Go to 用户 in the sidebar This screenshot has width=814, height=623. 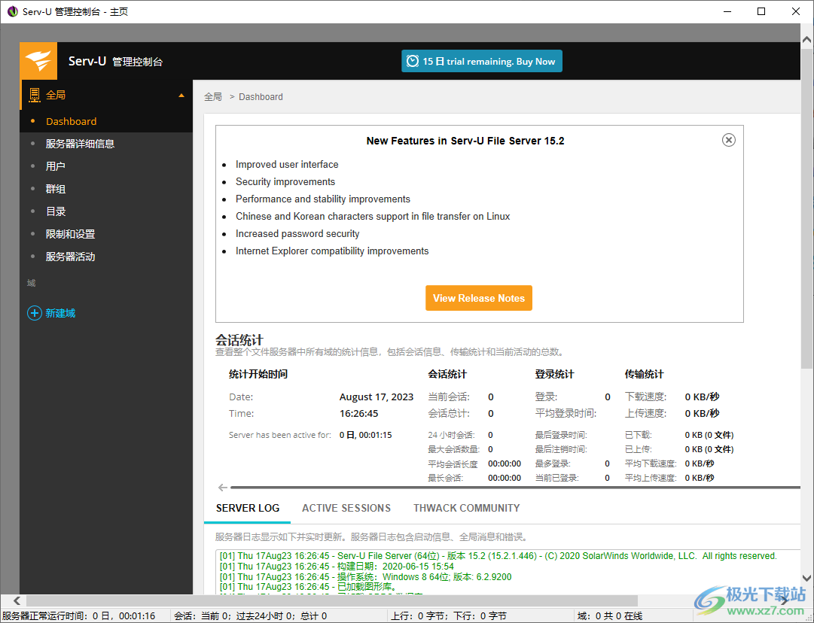click(x=56, y=166)
